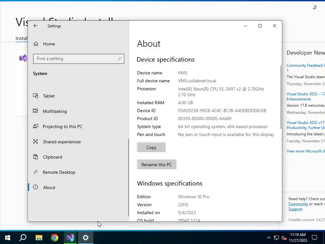Copy the device specifications
Image resolution: width=325 pixels, height=244 pixels.
coord(151,147)
